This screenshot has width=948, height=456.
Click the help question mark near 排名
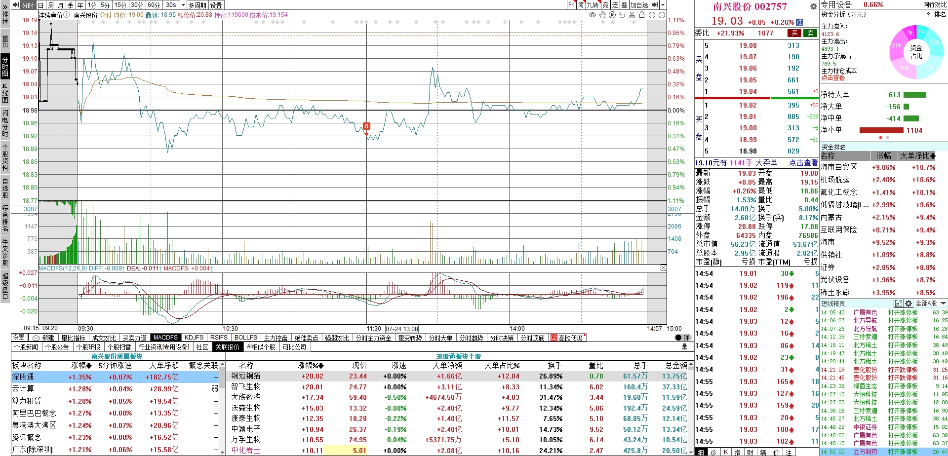coord(928,15)
